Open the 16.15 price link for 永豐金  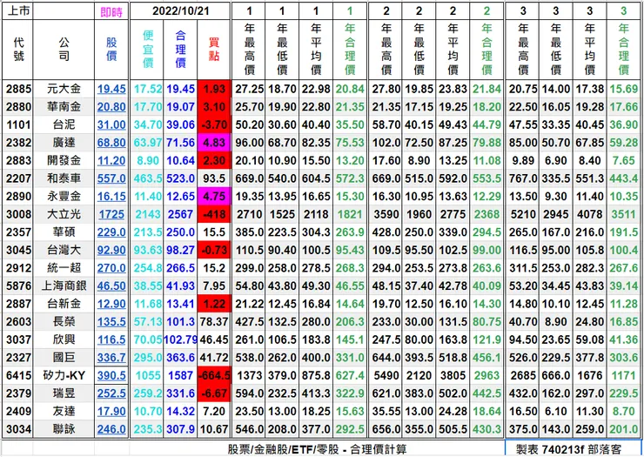111,197
